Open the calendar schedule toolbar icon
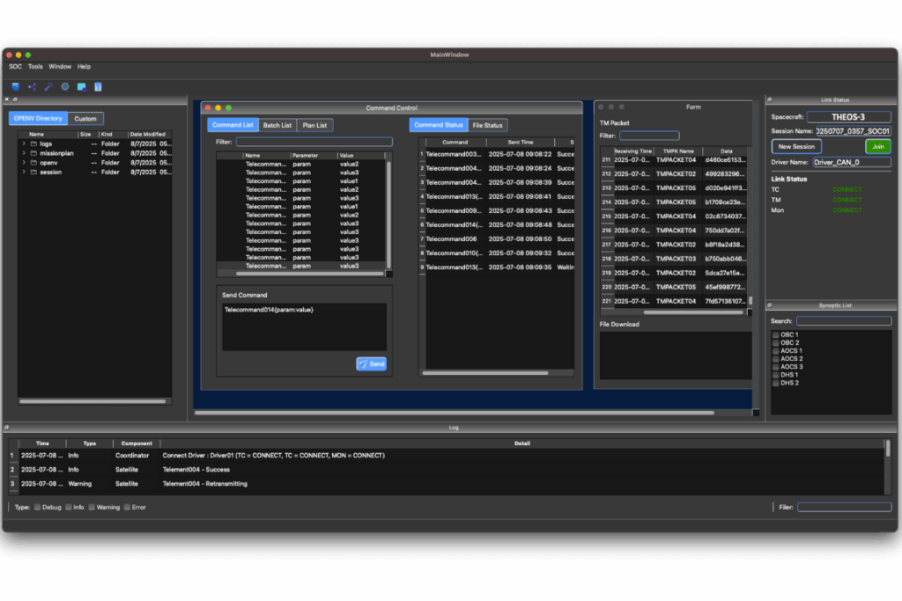This screenshot has width=902, height=601. pos(81,86)
